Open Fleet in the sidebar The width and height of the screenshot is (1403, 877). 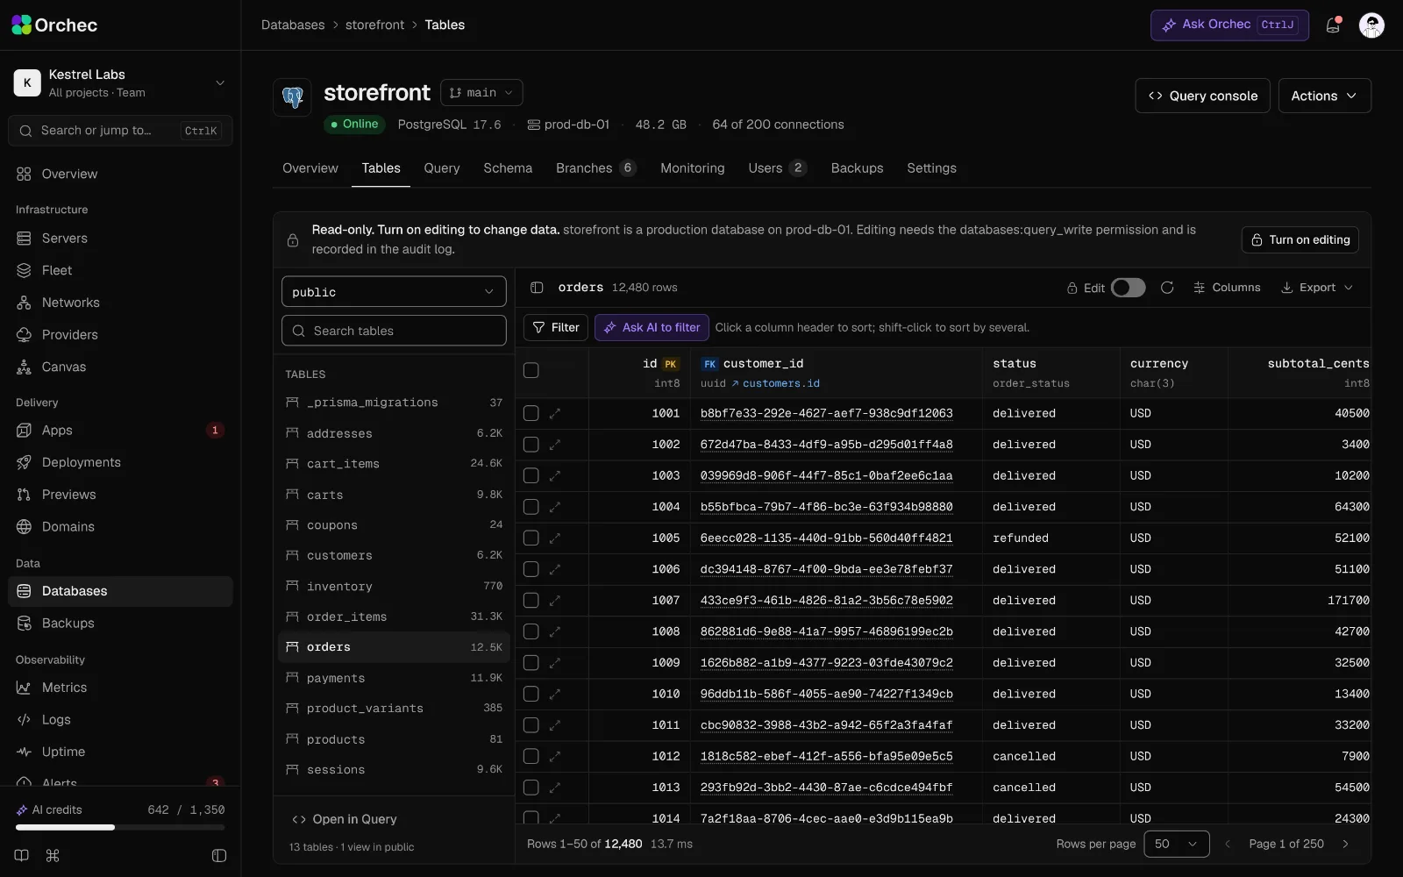pyautogui.click(x=120, y=270)
